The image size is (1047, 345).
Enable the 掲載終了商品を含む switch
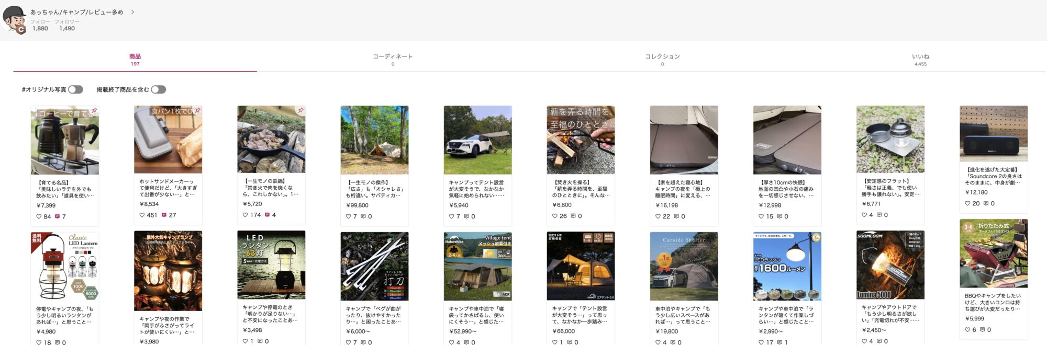pos(158,89)
